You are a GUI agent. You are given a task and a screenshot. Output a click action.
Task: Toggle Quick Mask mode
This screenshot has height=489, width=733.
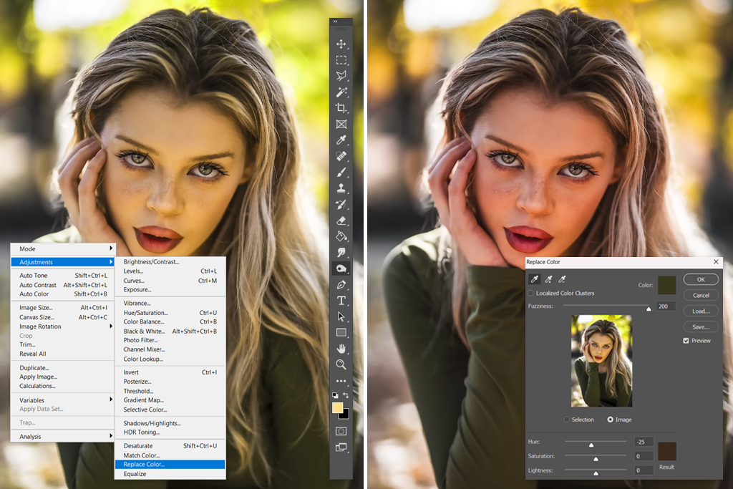pyautogui.click(x=341, y=430)
